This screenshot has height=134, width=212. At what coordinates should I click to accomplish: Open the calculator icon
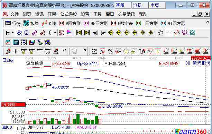tap(16, 42)
